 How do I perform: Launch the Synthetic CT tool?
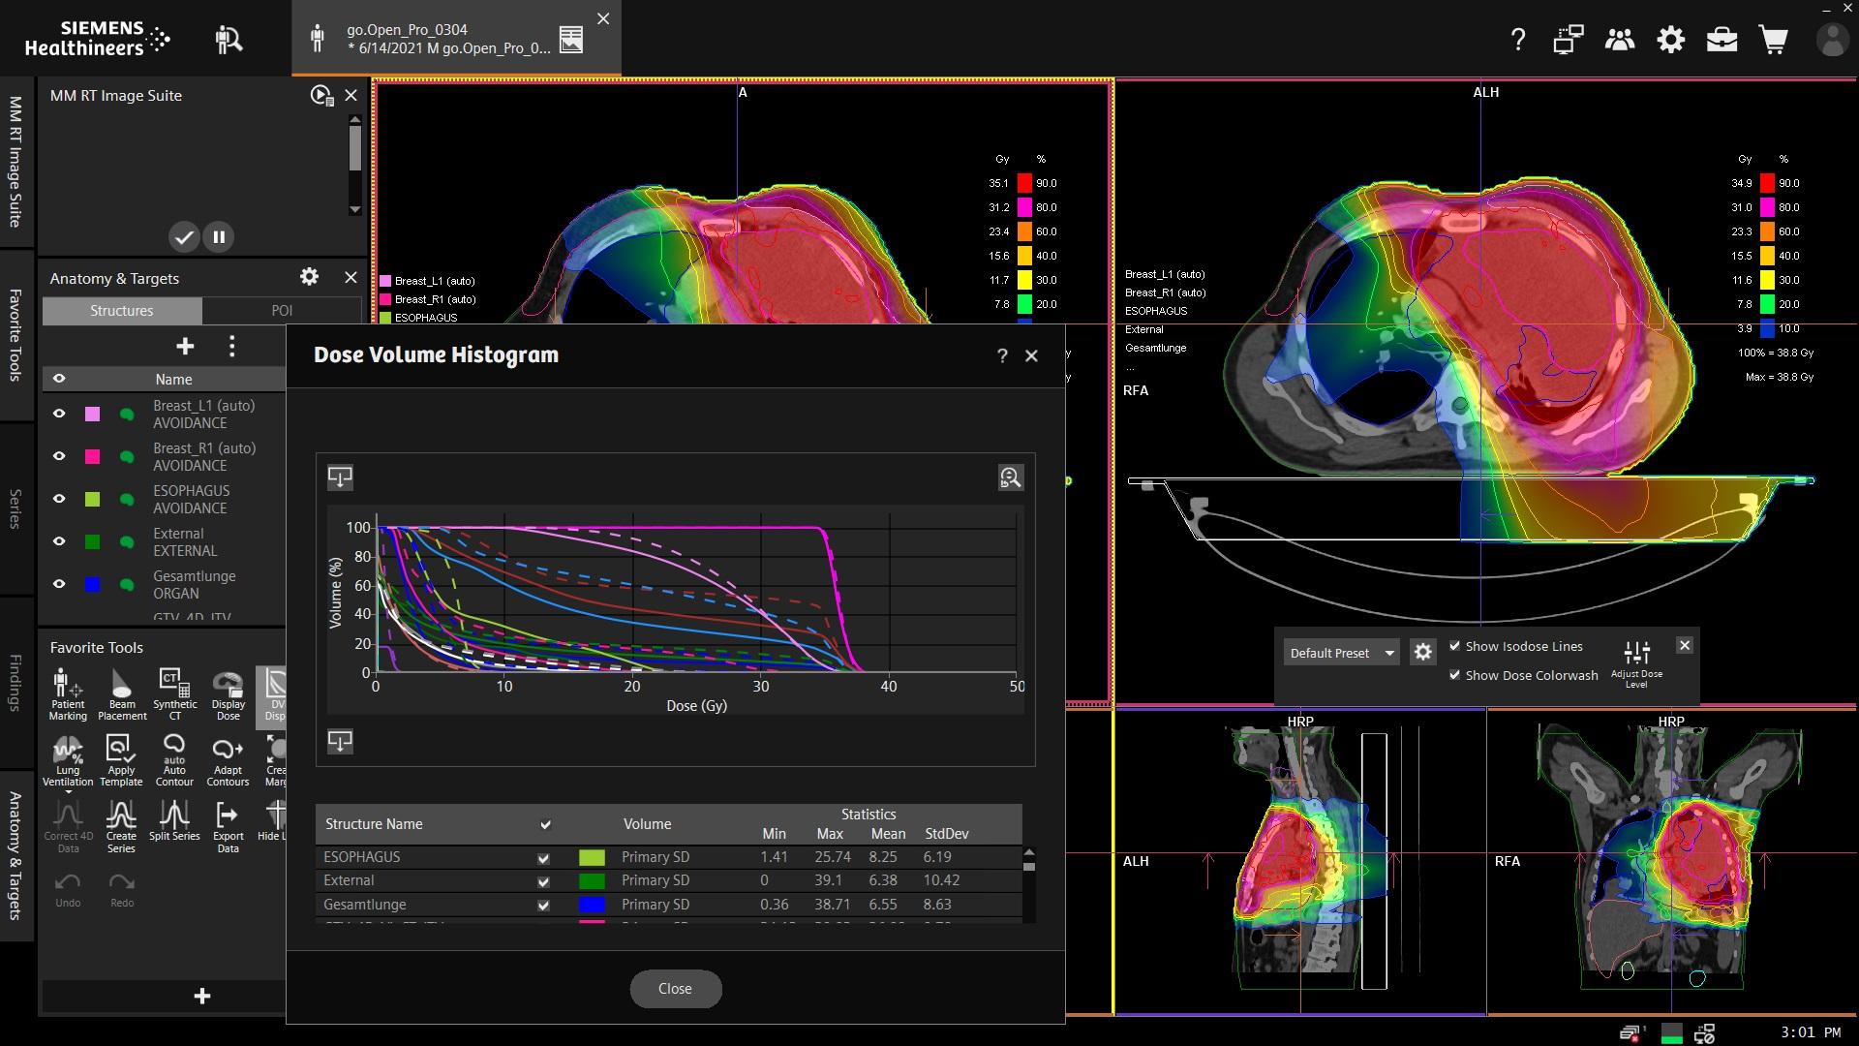point(174,692)
